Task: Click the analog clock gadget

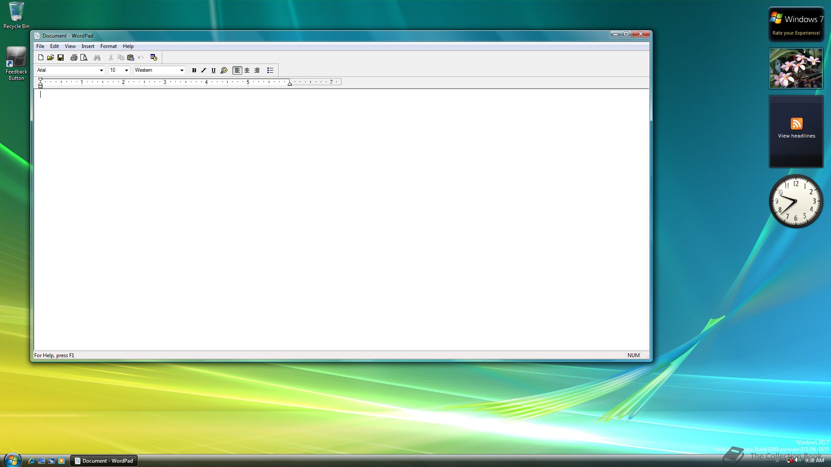Action: (796, 201)
